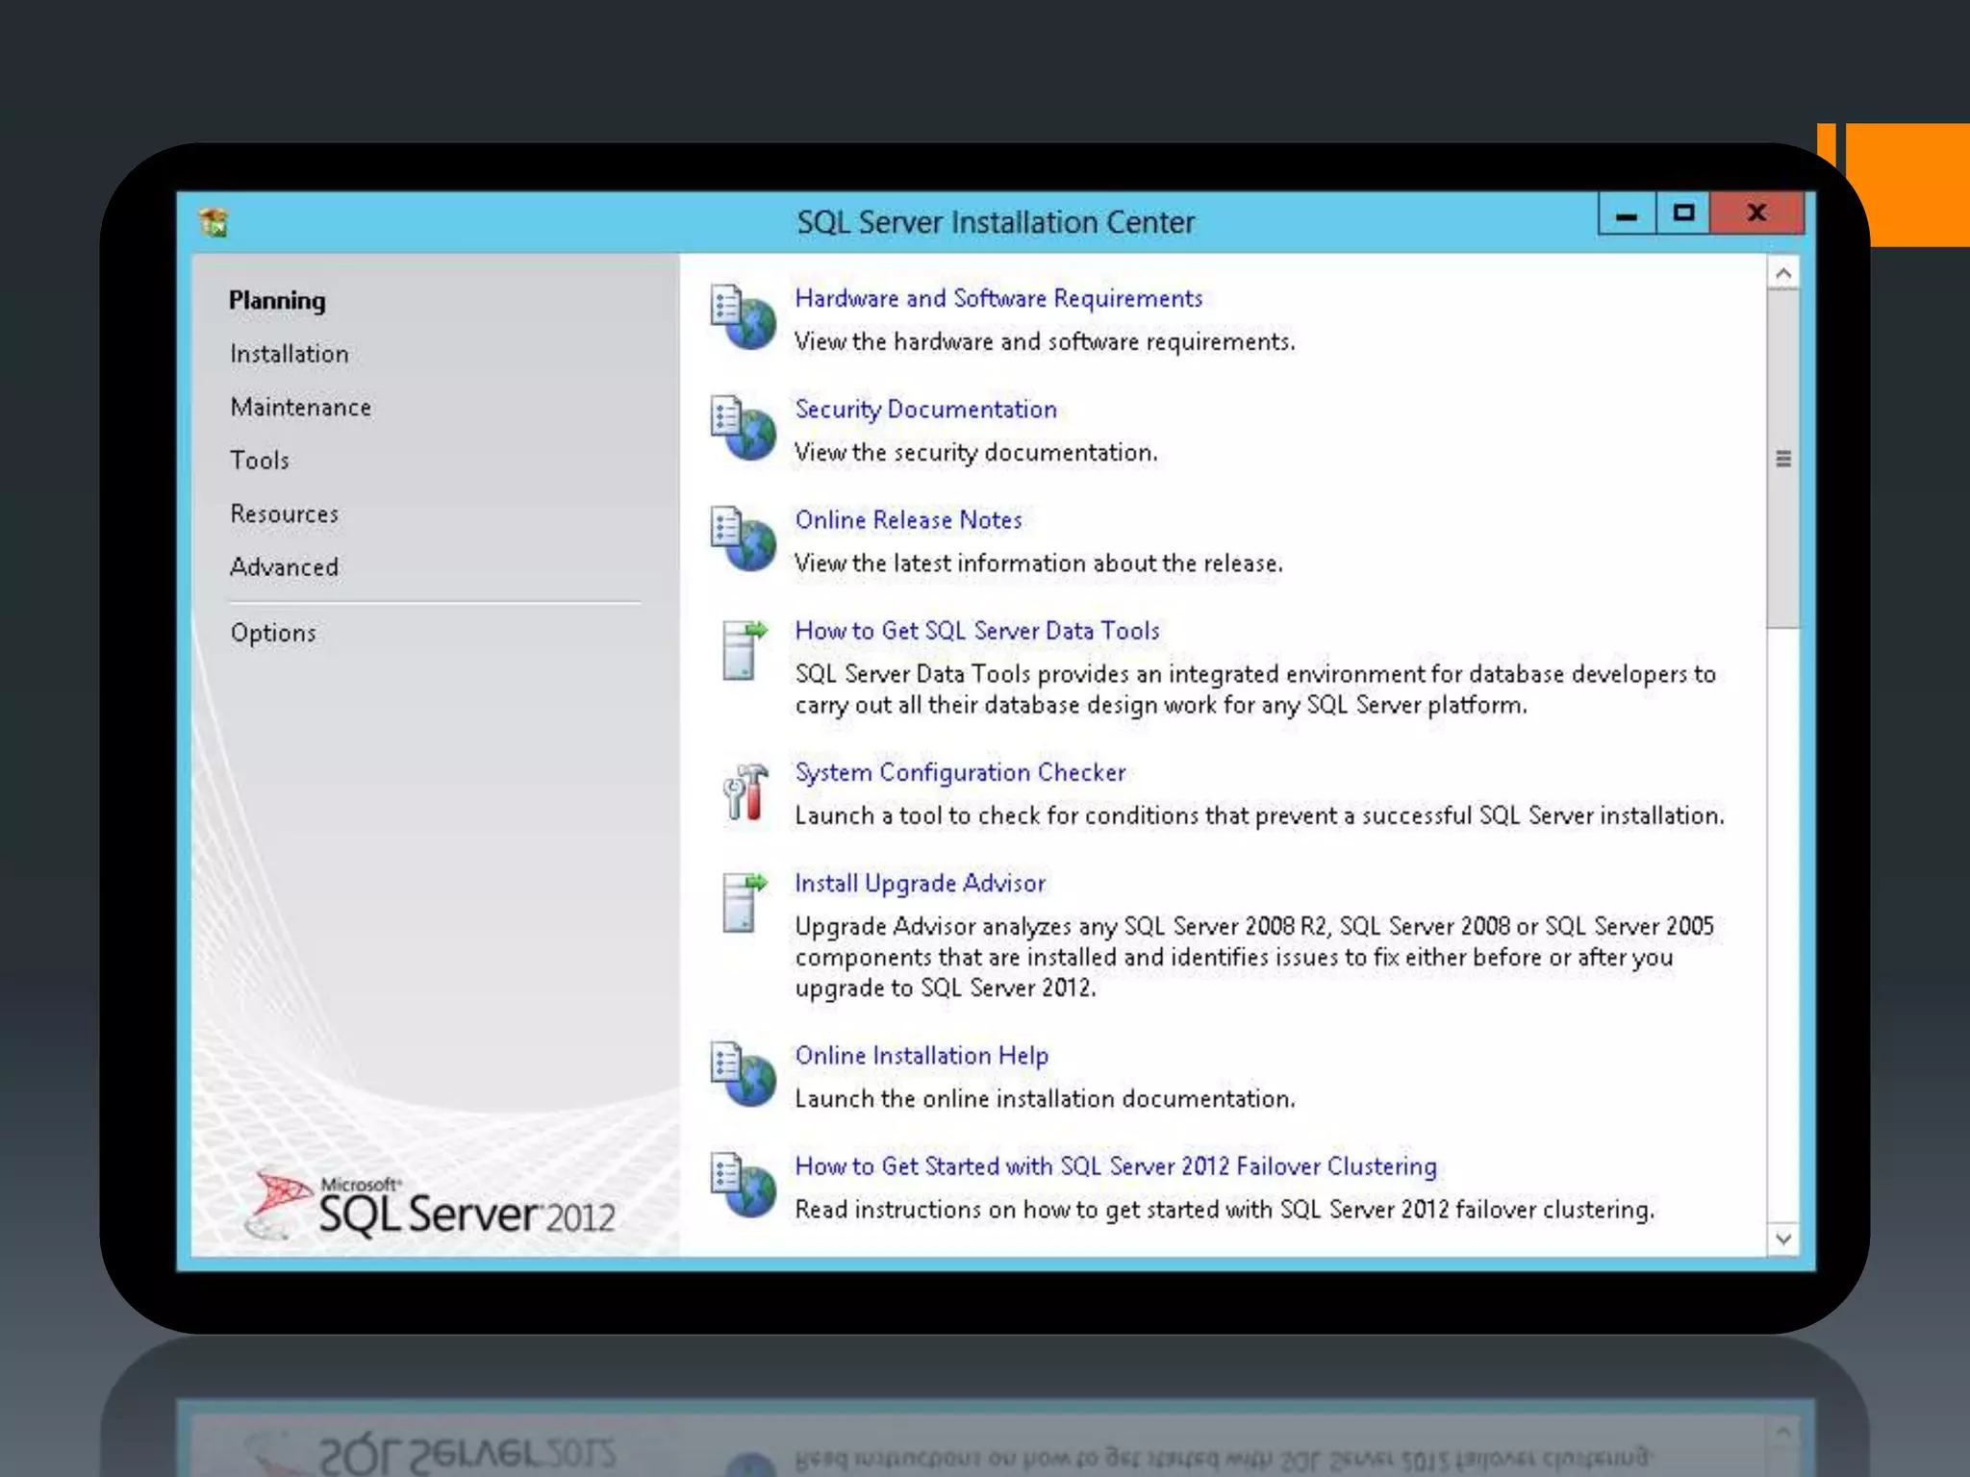
Task: Go to the Resources category
Action: tap(284, 514)
